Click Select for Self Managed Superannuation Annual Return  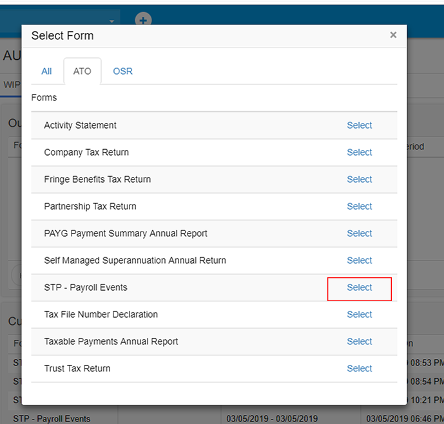[x=359, y=261]
